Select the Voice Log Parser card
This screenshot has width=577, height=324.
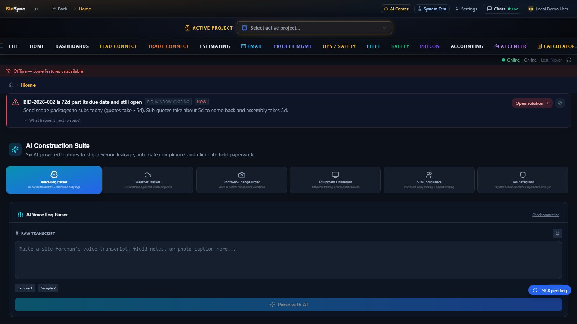click(54, 180)
